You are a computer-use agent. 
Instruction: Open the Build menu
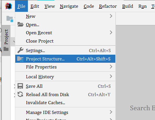coord(128,6)
